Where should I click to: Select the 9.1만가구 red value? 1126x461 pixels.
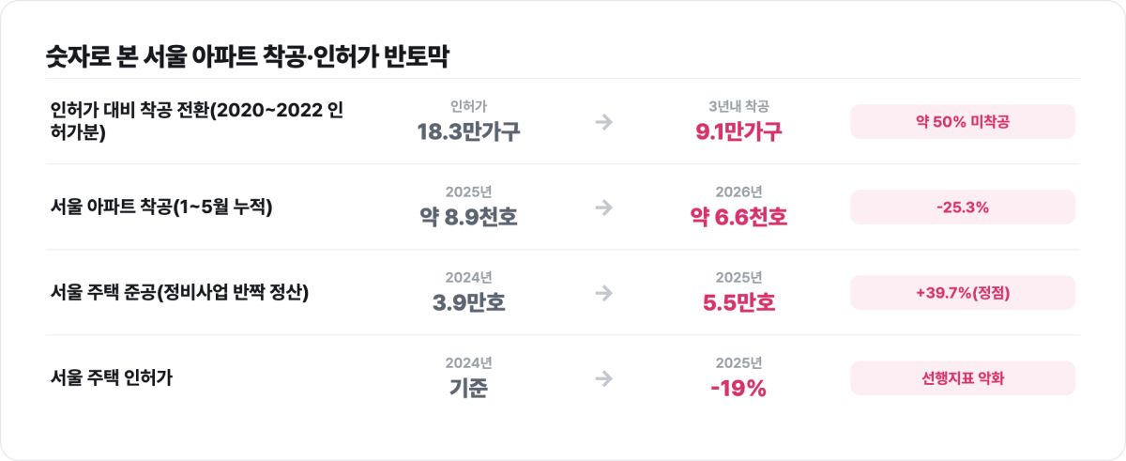[738, 131]
